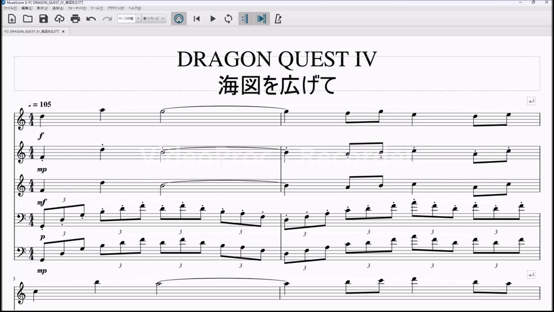Toggle play repeats button
This screenshot has width=554, height=312.
tap(246, 18)
